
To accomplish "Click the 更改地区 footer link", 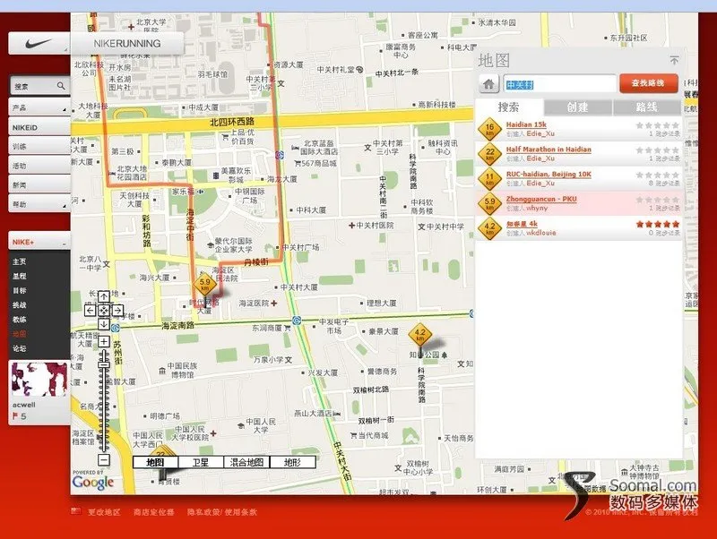I will [x=104, y=512].
